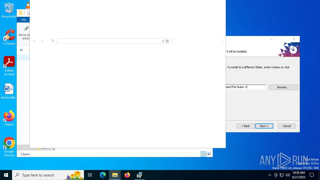Select the electricfilte Word document icon

point(9,91)
